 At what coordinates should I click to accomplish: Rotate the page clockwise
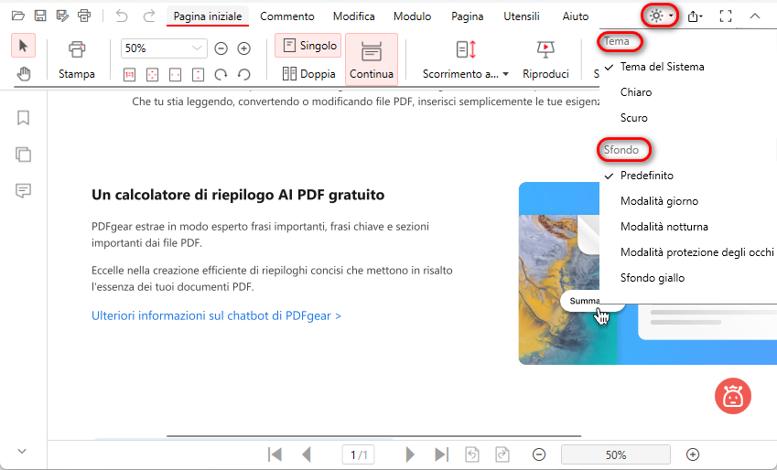221,75
